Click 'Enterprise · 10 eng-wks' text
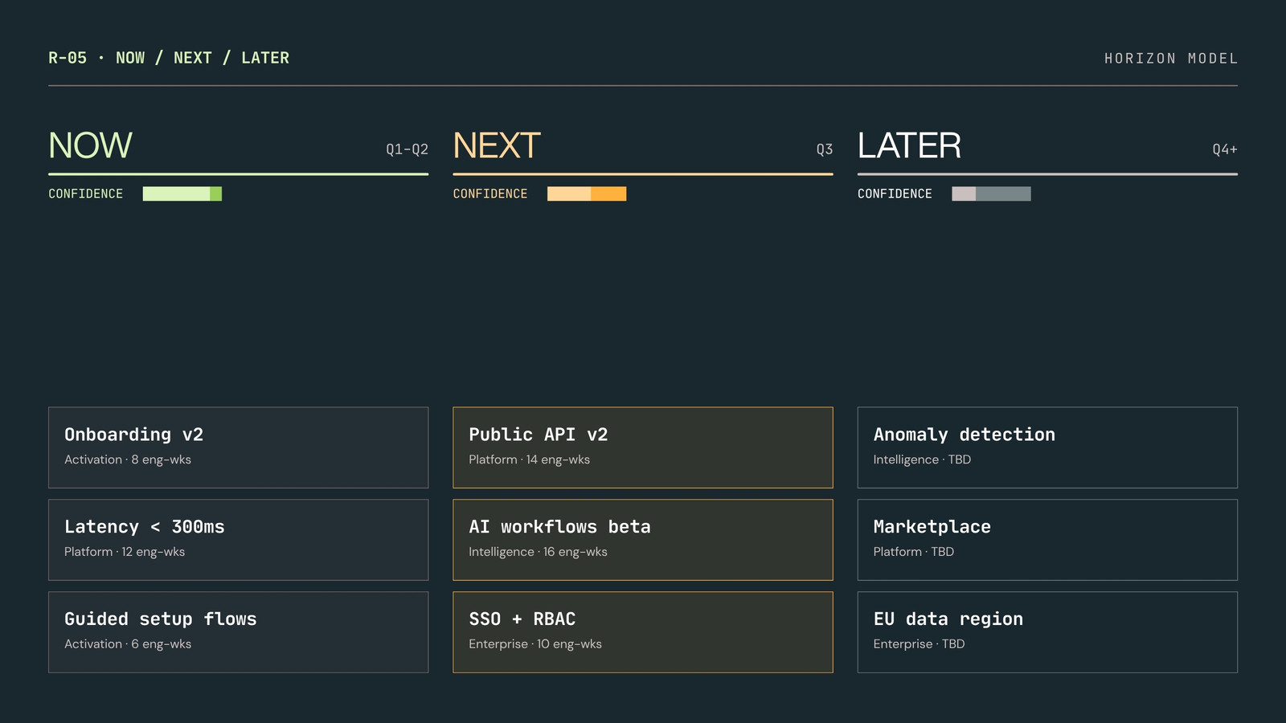1286x723 pixels. (x=535, y=644)
